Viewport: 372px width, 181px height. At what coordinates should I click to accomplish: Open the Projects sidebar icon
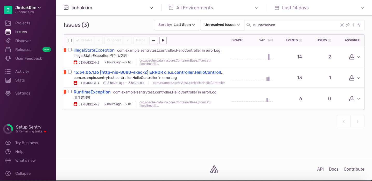8,23
